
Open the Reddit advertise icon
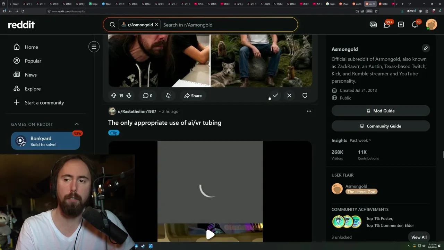coord(373,25)
